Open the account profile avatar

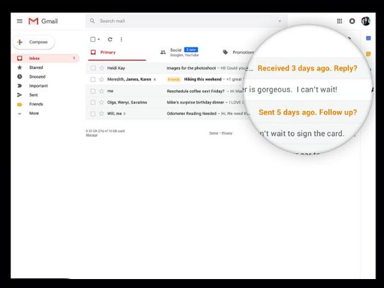pos(365,21)
